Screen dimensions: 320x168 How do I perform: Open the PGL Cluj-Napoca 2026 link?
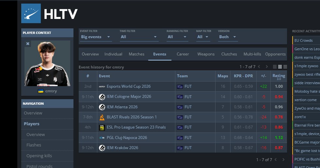(x=127, y=138)
